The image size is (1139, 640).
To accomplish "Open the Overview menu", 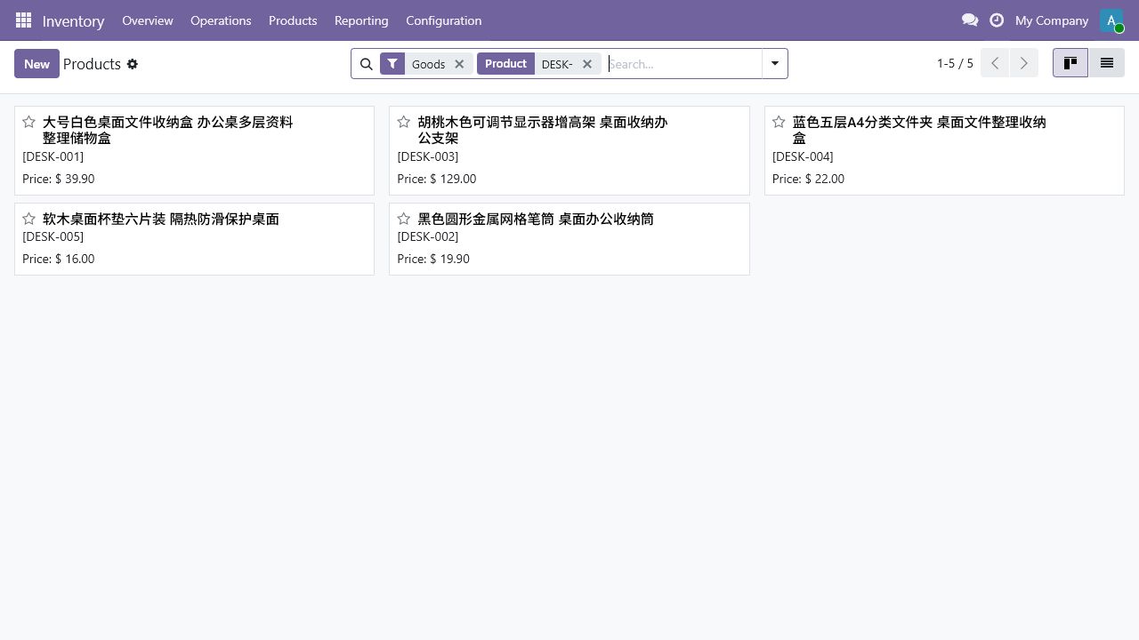I will click(148, 20).
